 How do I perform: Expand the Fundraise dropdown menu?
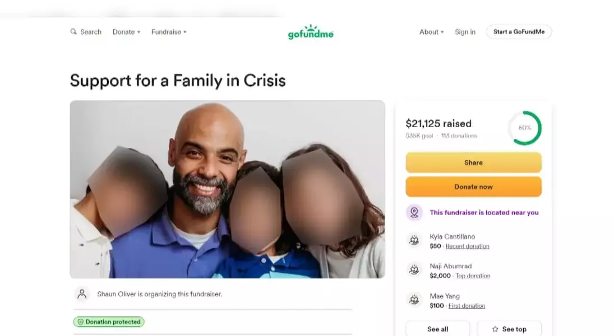click(169, 32)
